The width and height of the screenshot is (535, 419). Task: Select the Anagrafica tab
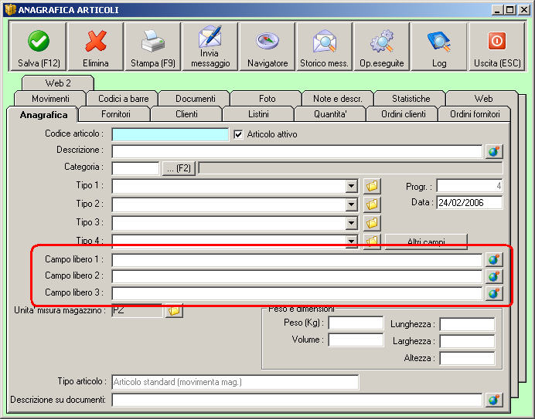coord(43,115)
